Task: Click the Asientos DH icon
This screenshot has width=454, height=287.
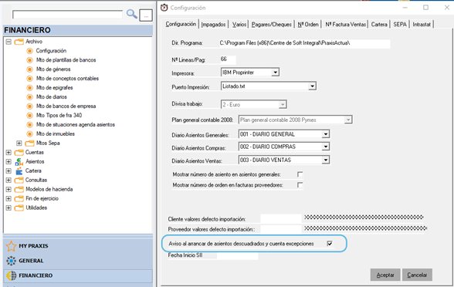Action: point(19,162)
